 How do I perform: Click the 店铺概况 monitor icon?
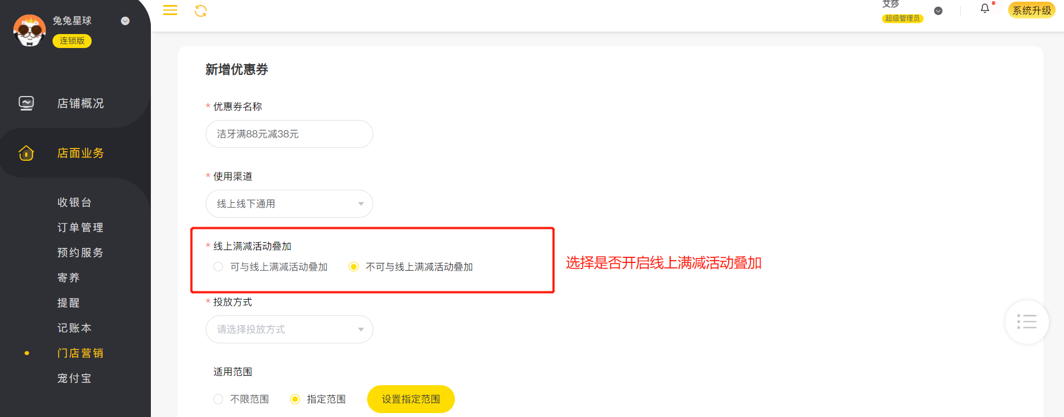(x=26, y=103)
